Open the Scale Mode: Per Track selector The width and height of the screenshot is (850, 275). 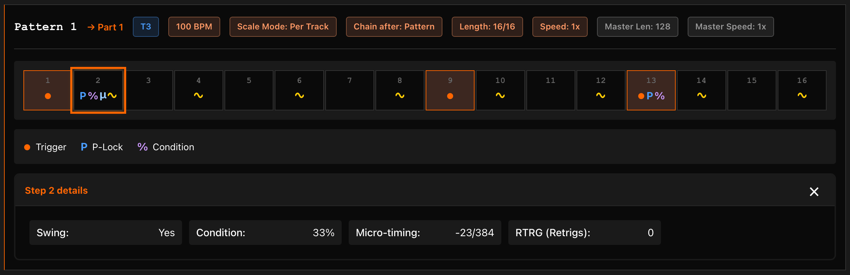pos(283,27)
